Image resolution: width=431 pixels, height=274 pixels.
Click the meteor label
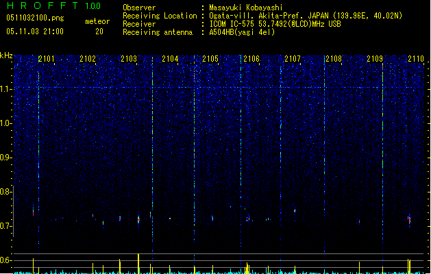pyautogui.click(x=97, y=21)
